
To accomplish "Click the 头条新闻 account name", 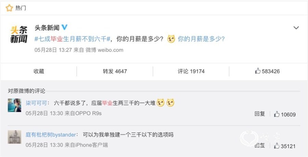I will pyautogui.click(x=47, y=28).
